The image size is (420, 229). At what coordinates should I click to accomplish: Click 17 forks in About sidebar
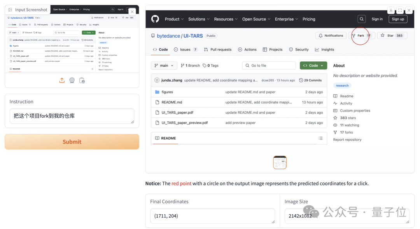tap(343, 132)
